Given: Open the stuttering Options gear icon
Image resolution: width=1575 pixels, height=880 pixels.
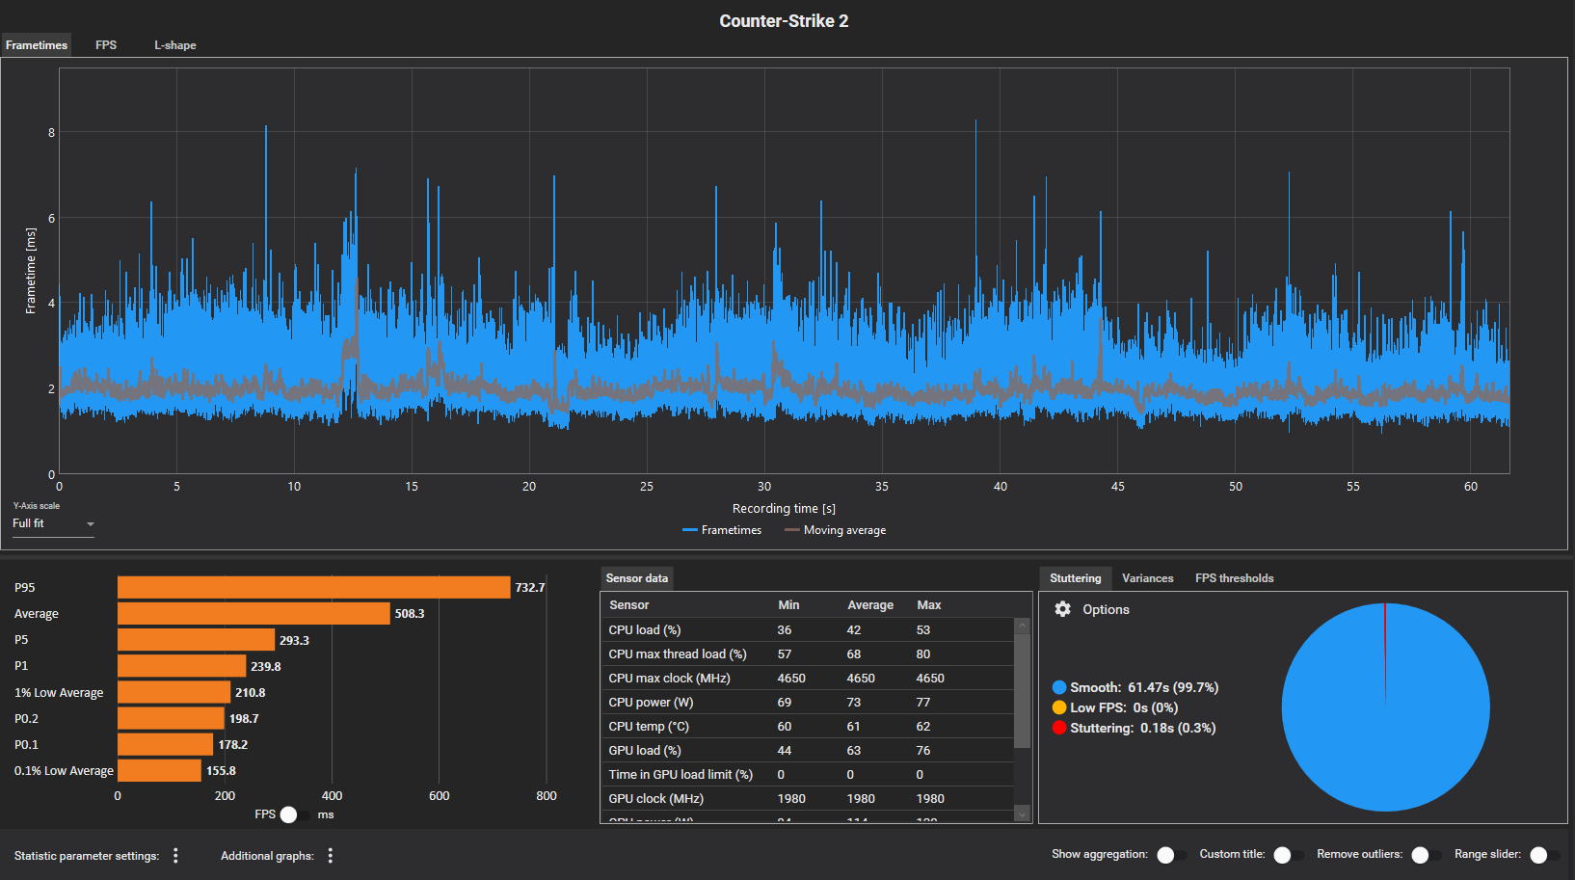Looking at the screenshot, I should [x=1062, y=609].
